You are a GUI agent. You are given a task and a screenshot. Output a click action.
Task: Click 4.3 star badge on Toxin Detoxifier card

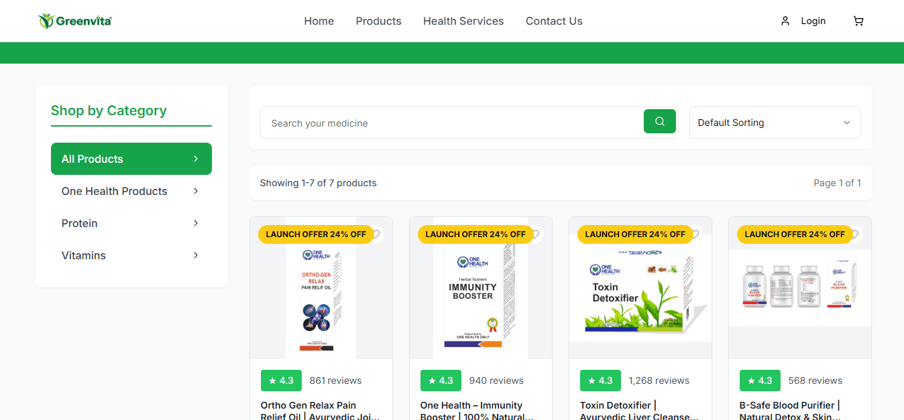(x=600, y=380)
